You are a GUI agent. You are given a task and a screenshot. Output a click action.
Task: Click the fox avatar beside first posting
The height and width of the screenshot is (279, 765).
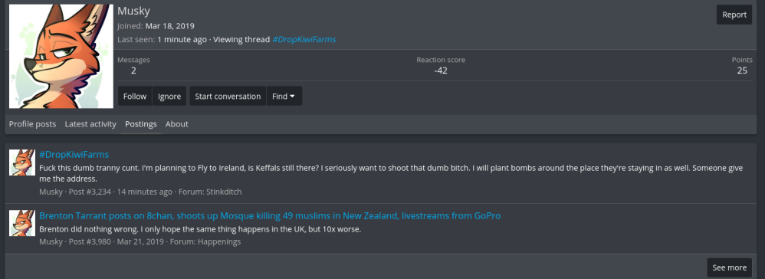coord(22,162)
